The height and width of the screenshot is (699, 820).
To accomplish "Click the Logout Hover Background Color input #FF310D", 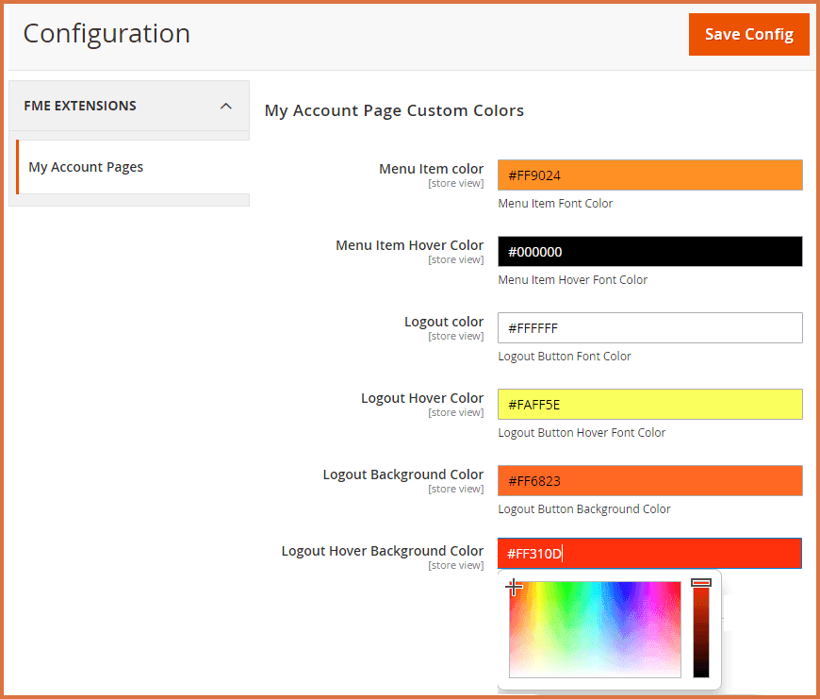I will pyautogui.click(x=649, y=554).
